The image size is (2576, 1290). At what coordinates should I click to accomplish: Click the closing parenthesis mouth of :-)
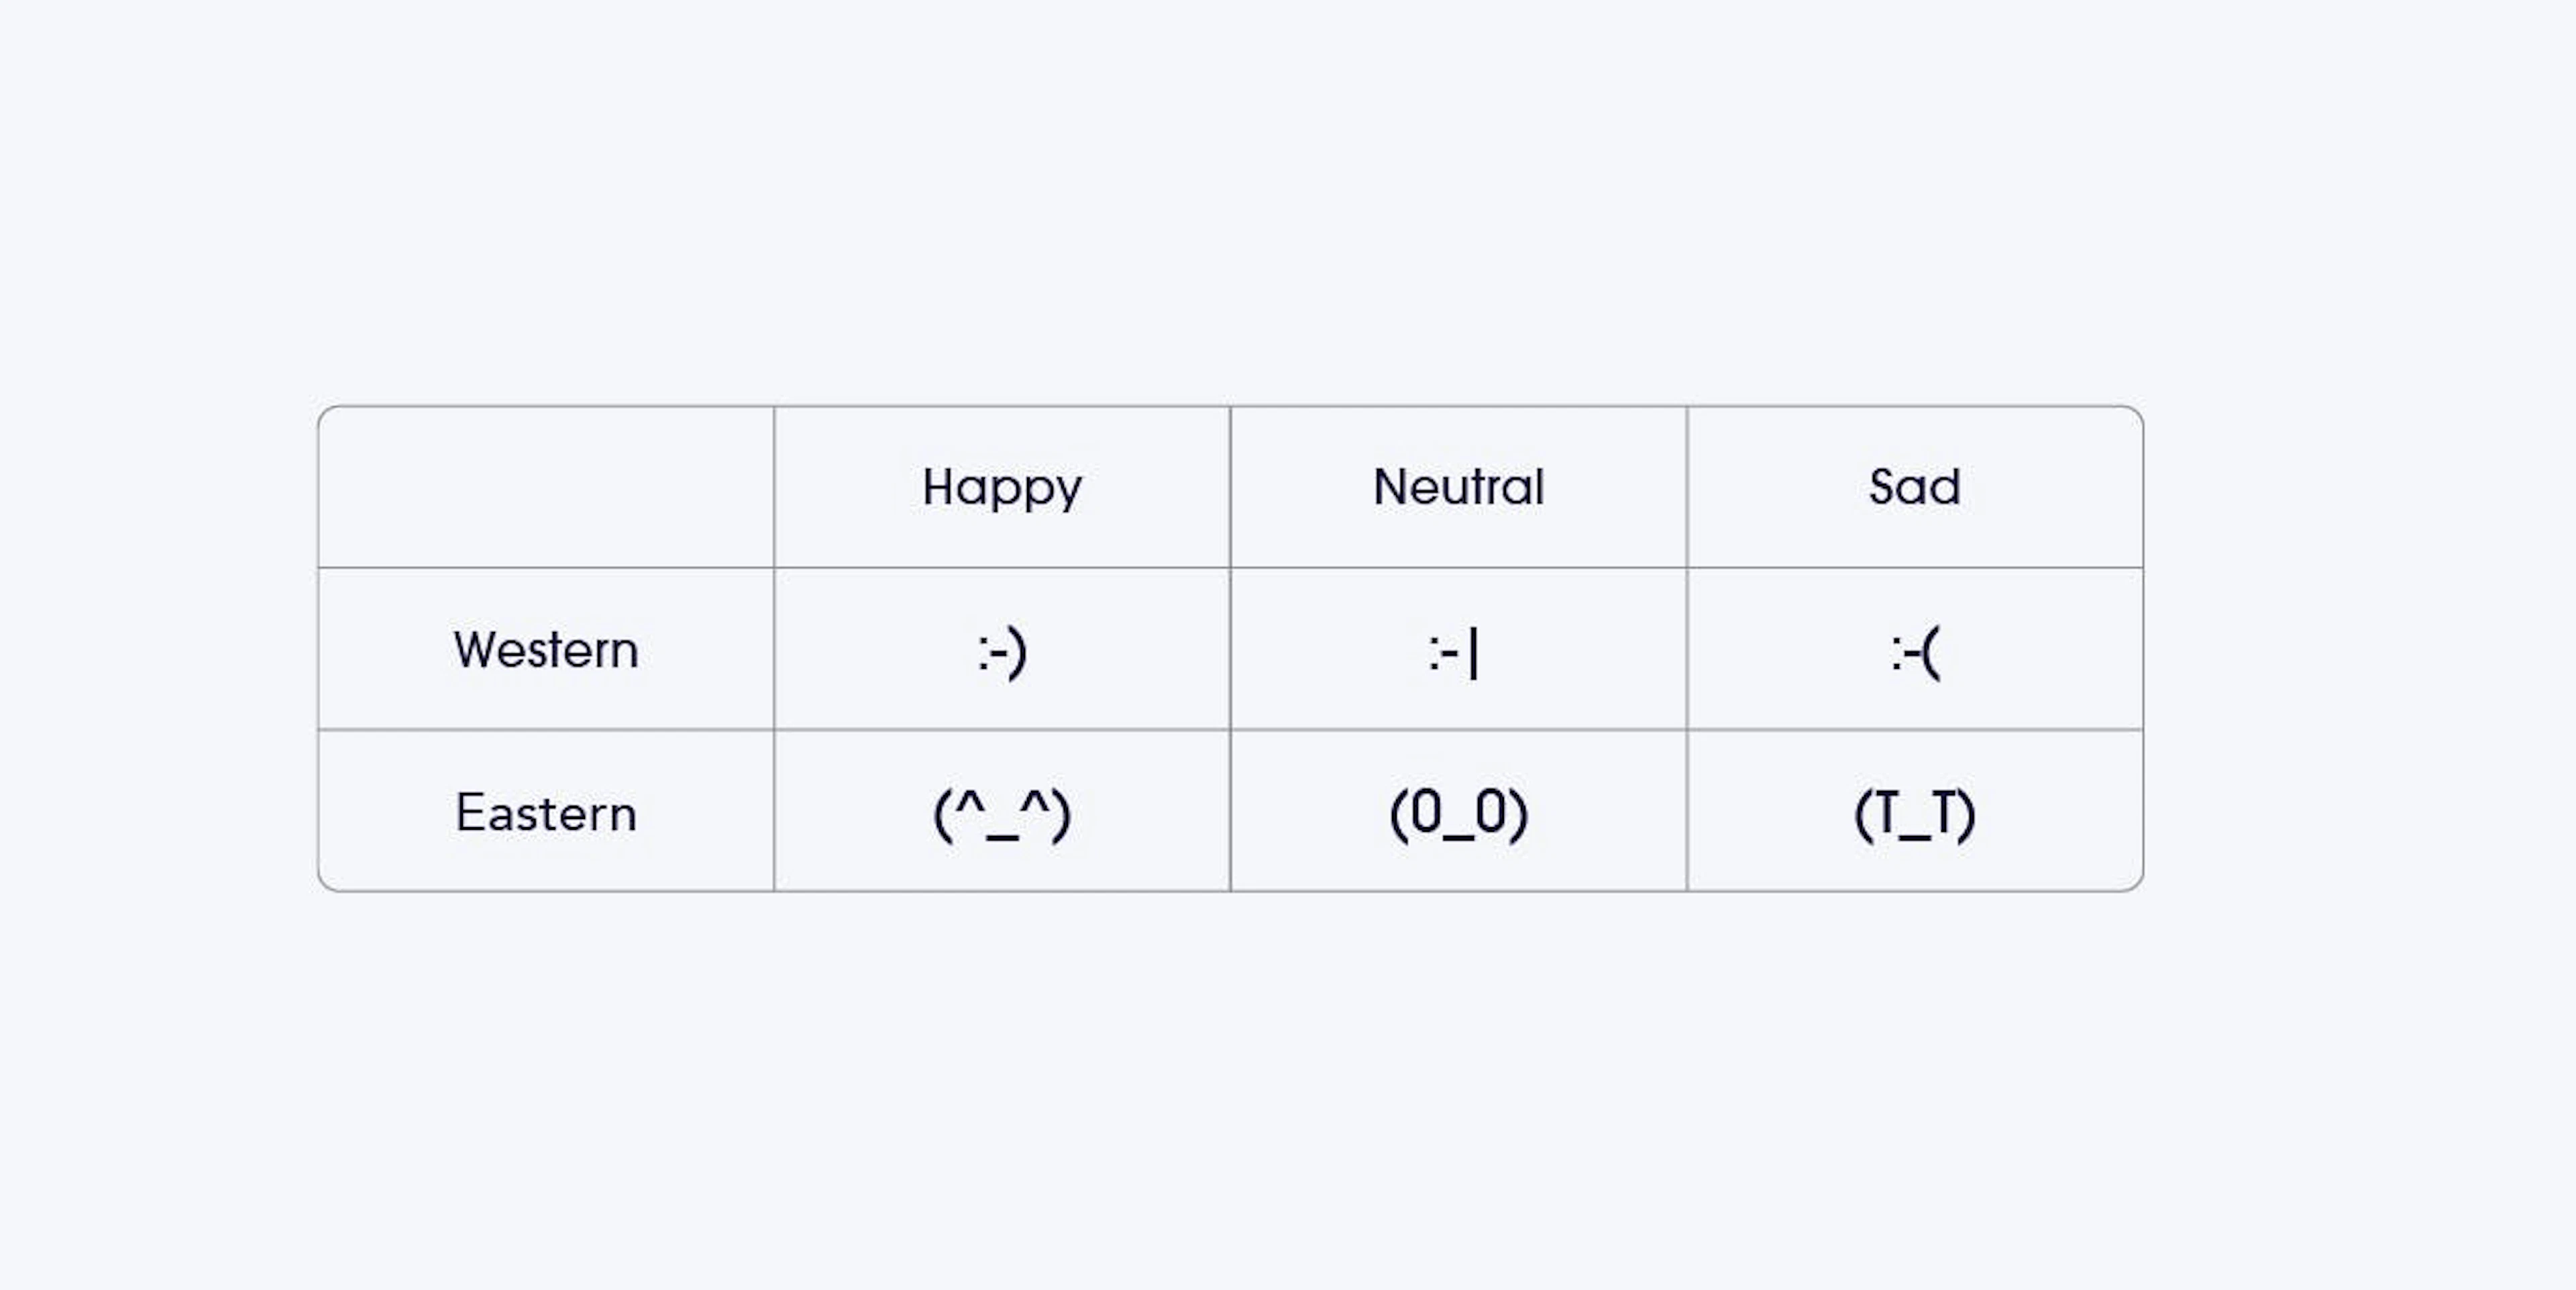[x=1017, y=653]
